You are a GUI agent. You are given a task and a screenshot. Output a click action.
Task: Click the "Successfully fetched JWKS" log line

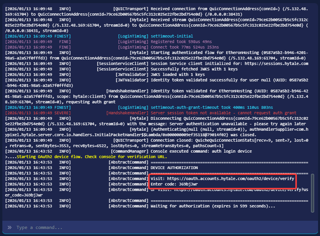[x=194, y=69]
